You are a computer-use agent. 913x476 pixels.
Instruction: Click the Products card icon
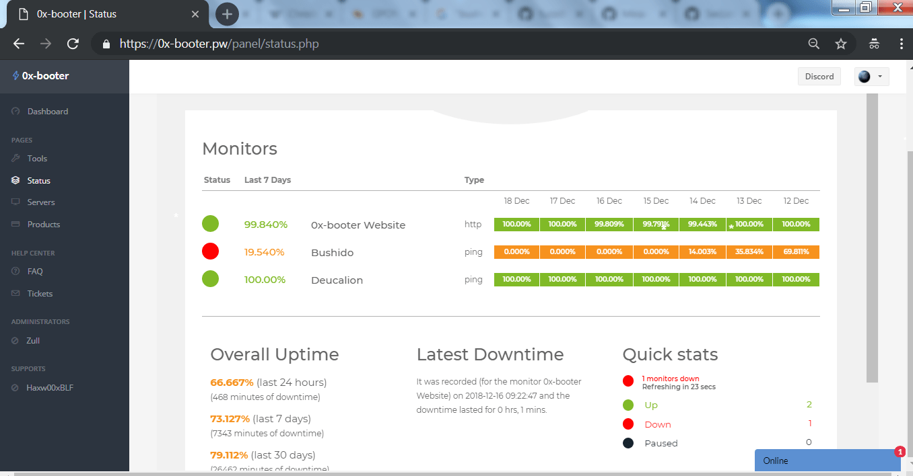tap(15, 225)
